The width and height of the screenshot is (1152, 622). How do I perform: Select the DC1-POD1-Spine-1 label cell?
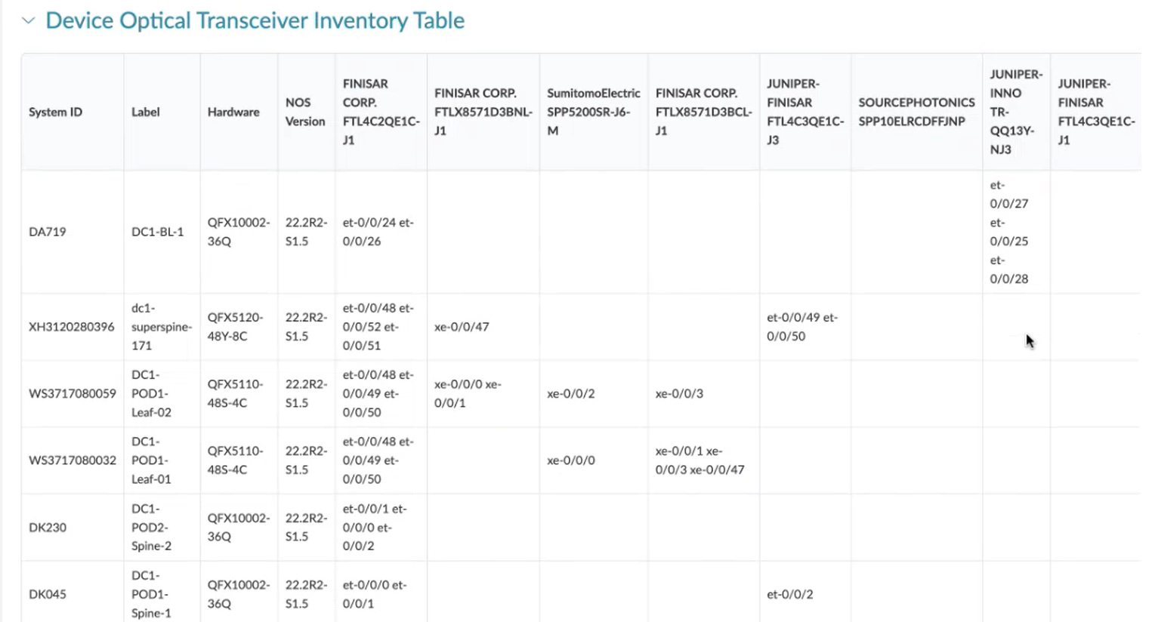(150, 594)
